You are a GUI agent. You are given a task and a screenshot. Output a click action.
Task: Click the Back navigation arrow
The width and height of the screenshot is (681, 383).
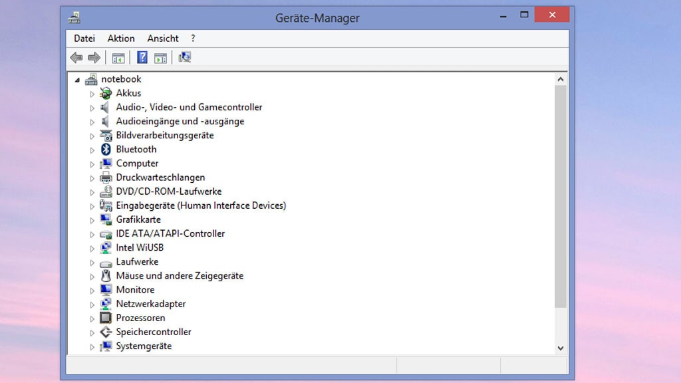coord(76,57)
